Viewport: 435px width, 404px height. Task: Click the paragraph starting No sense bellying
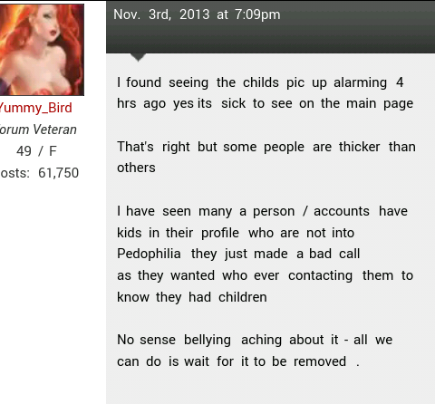(255, 351)
